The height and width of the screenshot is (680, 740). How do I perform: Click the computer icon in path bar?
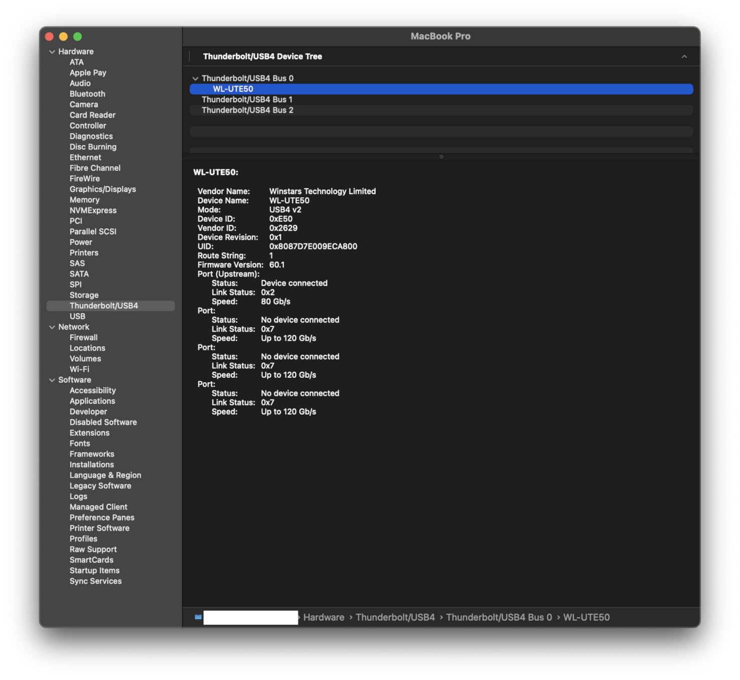coord(198,617)
